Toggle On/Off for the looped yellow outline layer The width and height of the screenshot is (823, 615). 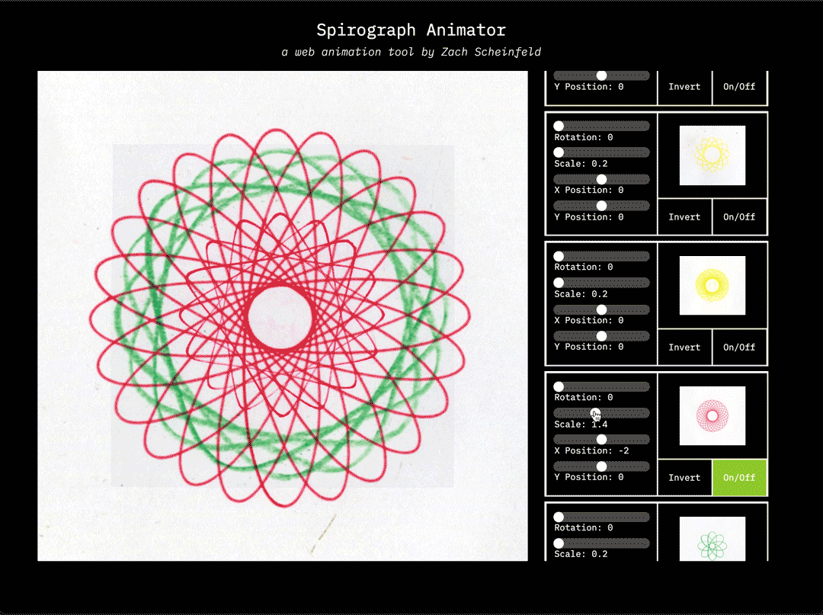pos(739,216)
